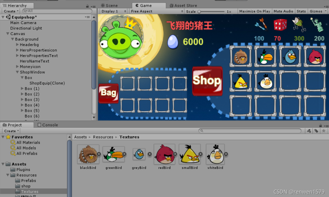Click the red dice shop item icon
329x197 pixels.
(x=280, y=25)
